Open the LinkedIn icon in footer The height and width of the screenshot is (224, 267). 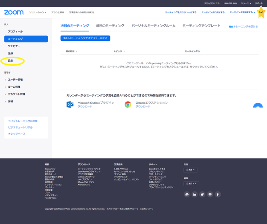[x=194, y=194]
